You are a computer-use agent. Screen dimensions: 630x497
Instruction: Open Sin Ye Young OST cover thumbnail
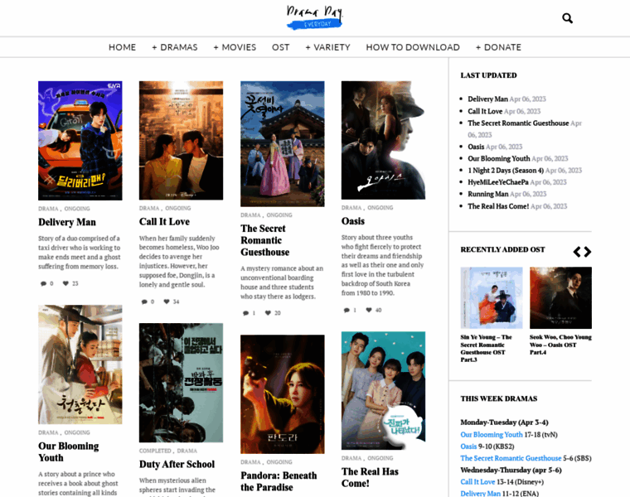[492, 298]
